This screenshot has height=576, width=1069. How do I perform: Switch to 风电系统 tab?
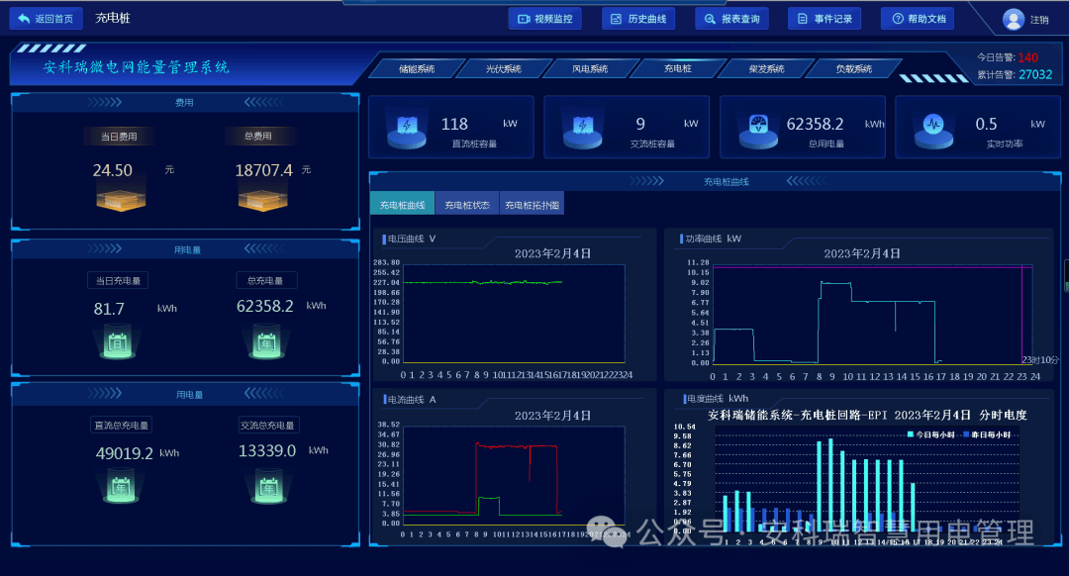tap(590, 69)
